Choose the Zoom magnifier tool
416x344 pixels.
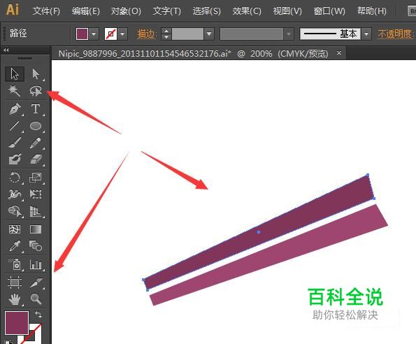[x=36, y=299]
